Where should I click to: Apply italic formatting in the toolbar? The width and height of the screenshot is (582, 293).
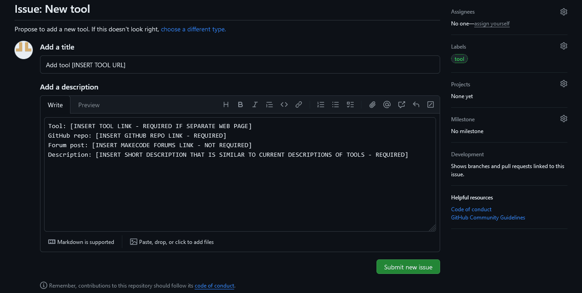(x=255, y=104)
